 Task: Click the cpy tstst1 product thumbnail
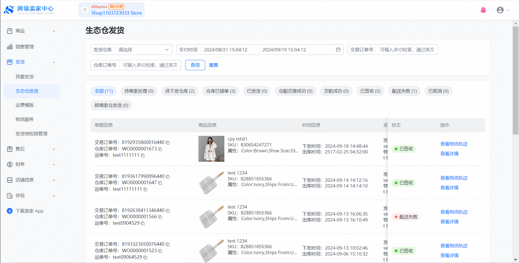coord(211,149)
